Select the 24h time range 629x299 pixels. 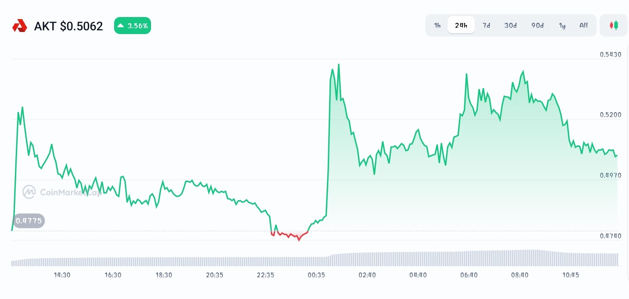point(461,25)
